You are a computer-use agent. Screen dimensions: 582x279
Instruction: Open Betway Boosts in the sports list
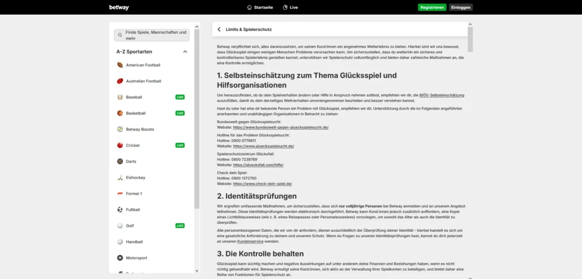pos(140,129)
